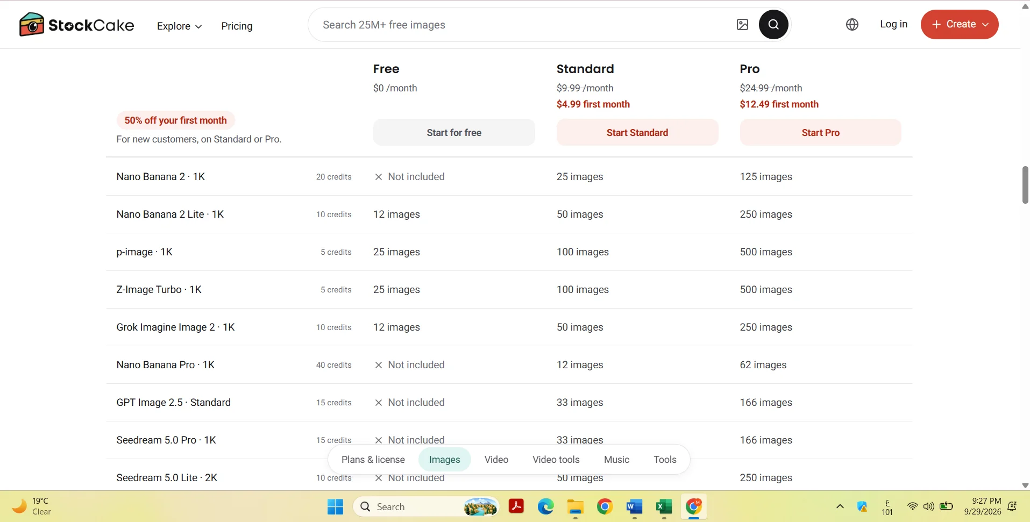The width and height of the screenshot is (1030, 522).
Task: Open File Explorer from the taskbar
Action: pyautogui.click(x=576, y=506)
